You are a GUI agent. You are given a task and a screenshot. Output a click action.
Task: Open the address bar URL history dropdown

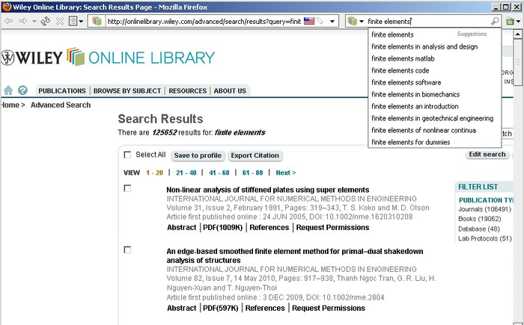pyautogui.click(x=332, y=22)
